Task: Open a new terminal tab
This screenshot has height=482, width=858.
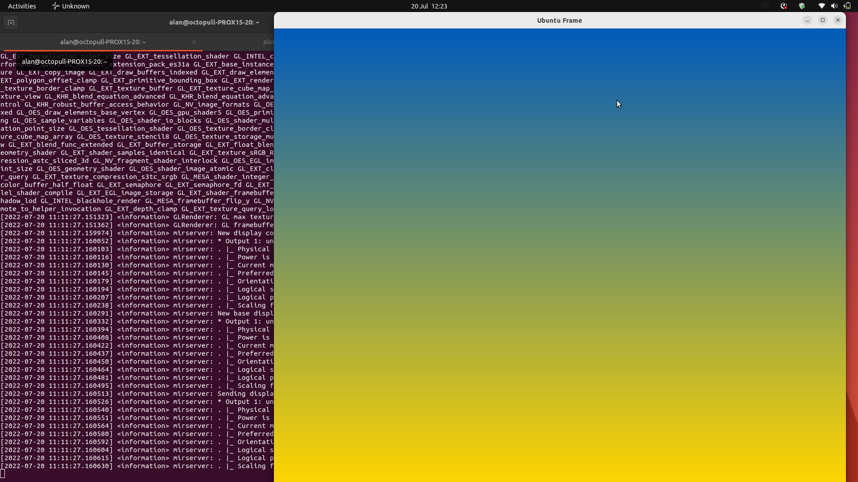Action: [11, 22]
